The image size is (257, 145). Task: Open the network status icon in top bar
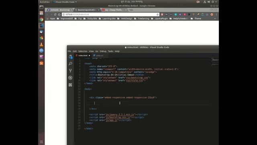205,2
